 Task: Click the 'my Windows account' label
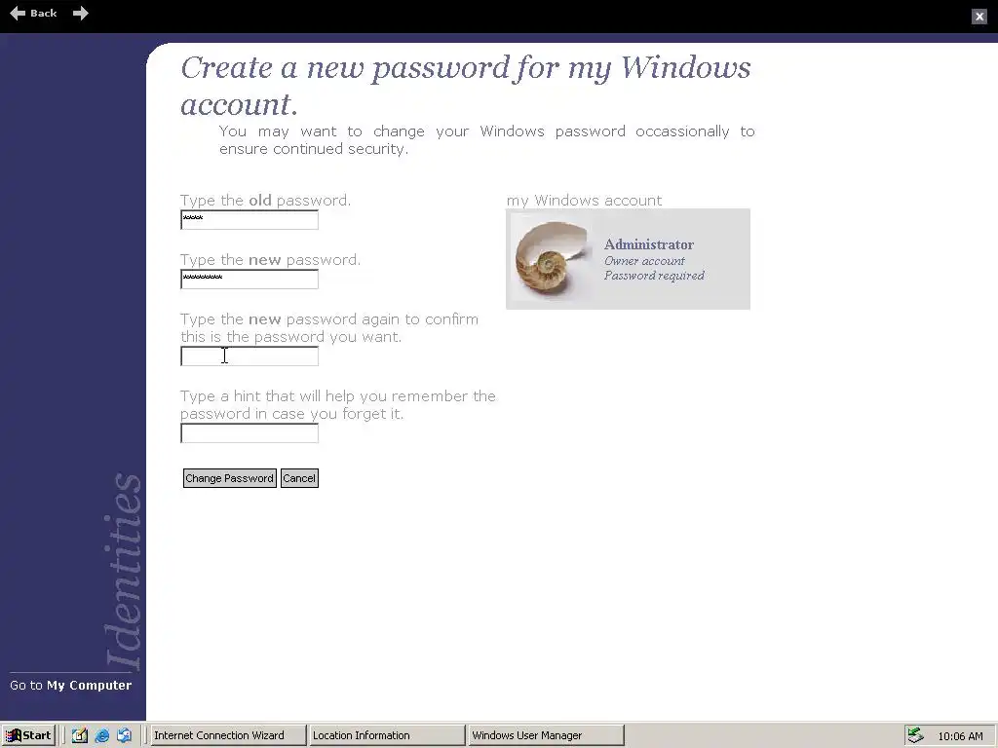click(x=585, y=201)
